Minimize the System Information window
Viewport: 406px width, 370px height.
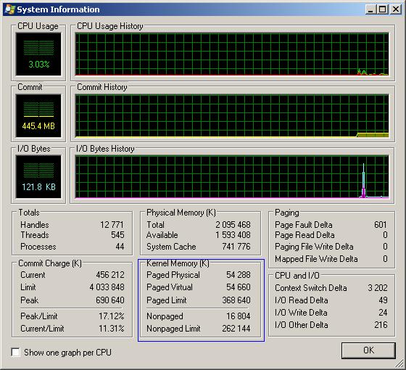click(370, 9)
